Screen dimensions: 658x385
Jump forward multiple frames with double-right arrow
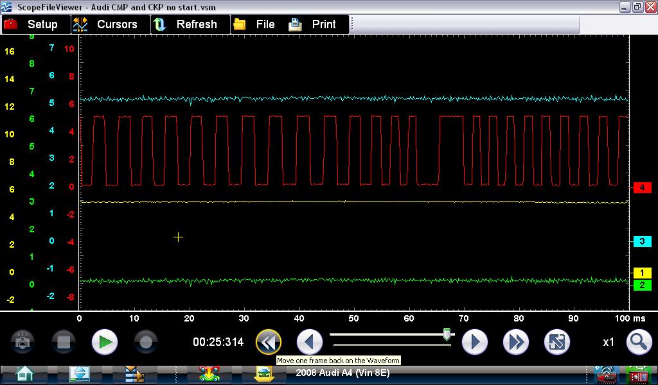(516, 342)
